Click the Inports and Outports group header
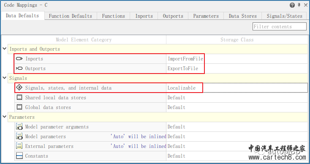310x164 pixels. click(158, 49)
